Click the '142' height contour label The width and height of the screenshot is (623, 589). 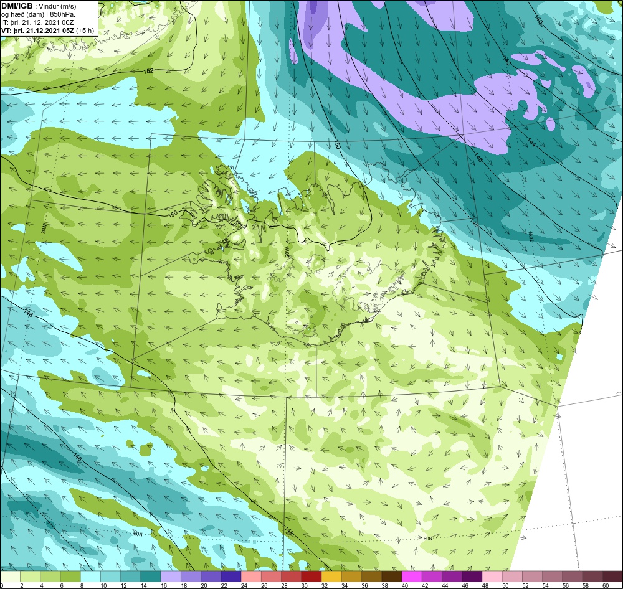click(x=506, y=61)
